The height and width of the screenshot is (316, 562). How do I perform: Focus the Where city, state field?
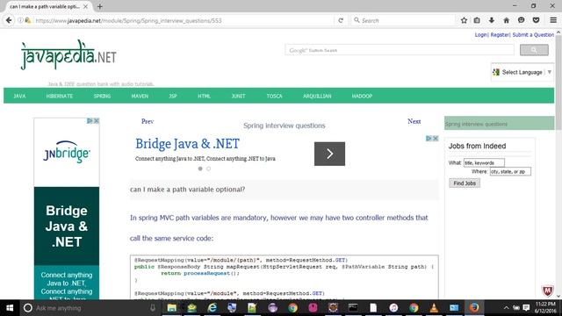(x=510, y=172)
